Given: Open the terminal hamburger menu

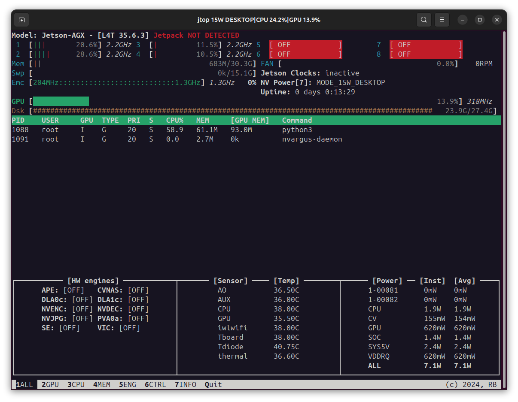Looking at the screenshot, I should [x=442, y=20].
